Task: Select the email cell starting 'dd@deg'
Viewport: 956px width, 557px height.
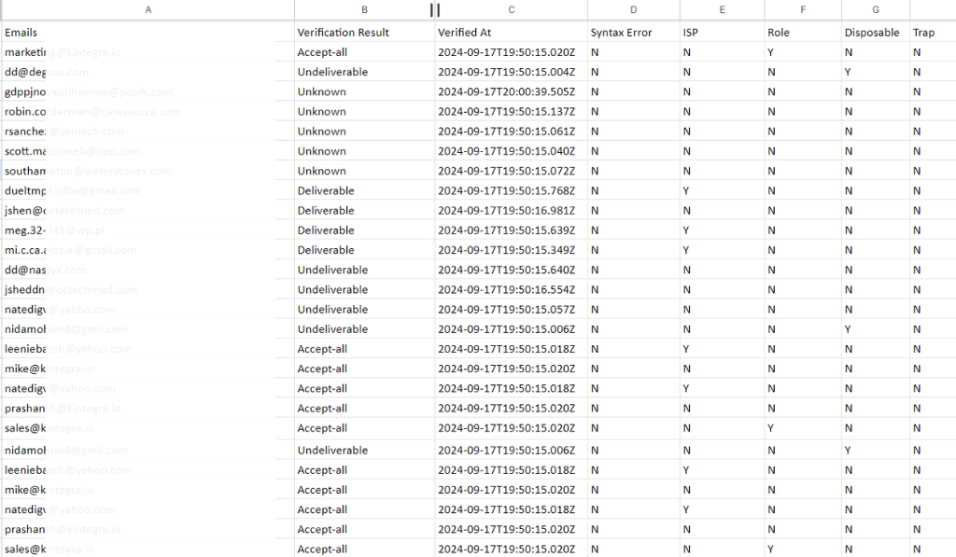Action: click(148, 72)
